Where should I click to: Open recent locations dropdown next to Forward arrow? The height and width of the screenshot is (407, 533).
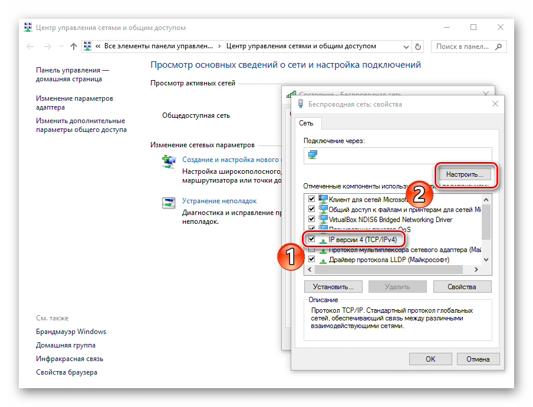[x=61, y=47]
